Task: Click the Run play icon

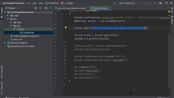Action: (x=141, y=3)
